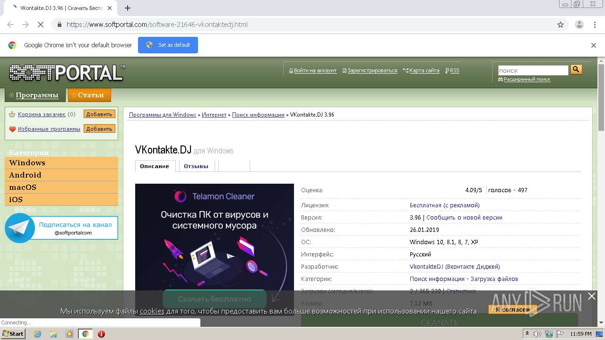Open File Explorer taskbar icon
605x340 pixels.
pyautogui.click(x=53, y=334)
